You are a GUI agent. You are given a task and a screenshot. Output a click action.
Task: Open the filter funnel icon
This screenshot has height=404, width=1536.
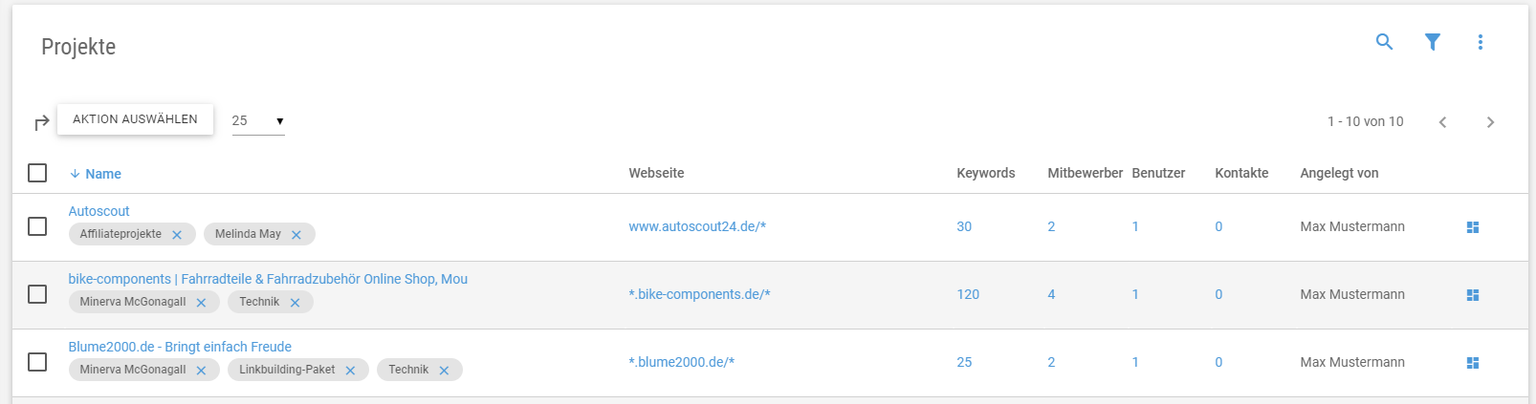coord(1433,42)
